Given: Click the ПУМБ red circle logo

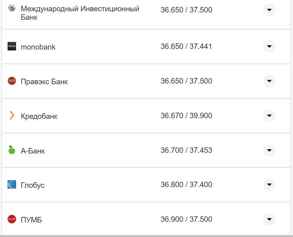Looking at the screenshot, I should [11, 219].
